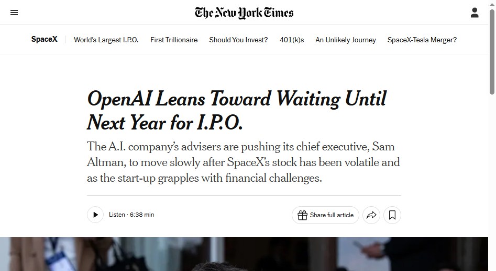Image resolution: width=496 pixels, height=271 pixels.
Task: Click the share arrow icon
Action: [x=371, y=215]
